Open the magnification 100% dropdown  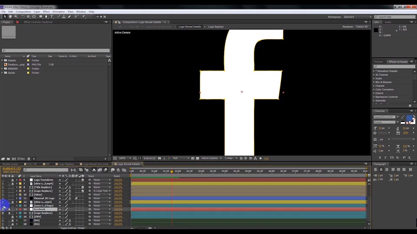tap(125, 159)
